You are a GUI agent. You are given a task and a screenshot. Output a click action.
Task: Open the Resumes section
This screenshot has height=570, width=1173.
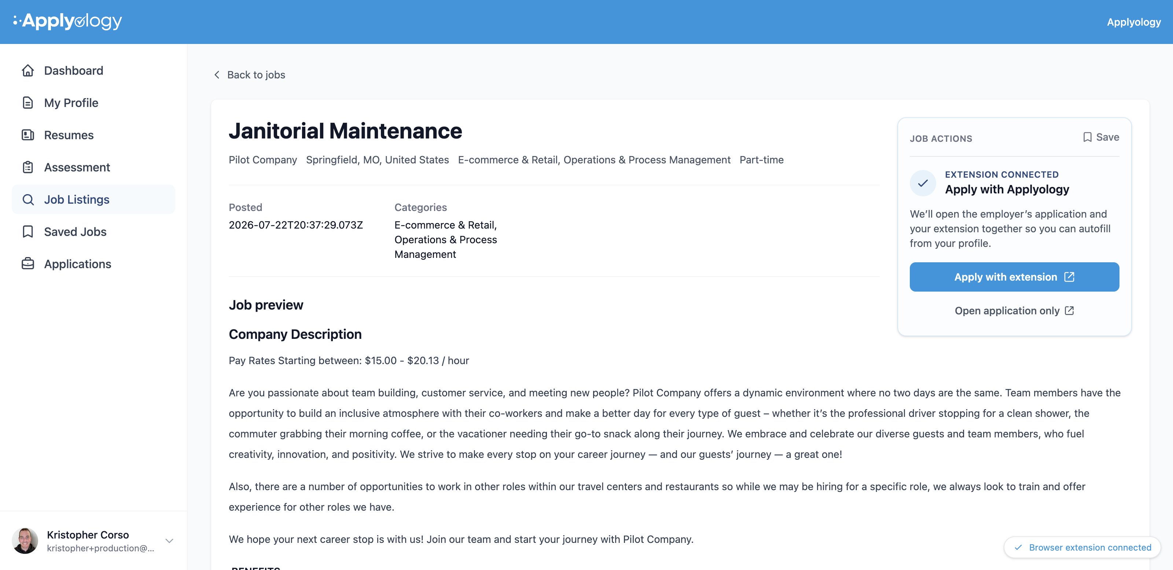coord(93,135)
